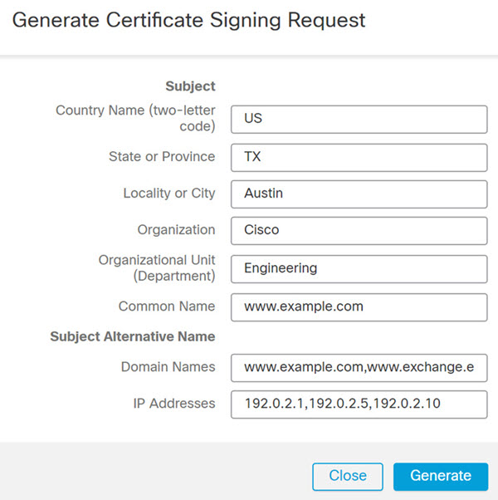Click the "State or Province" label
This screenshot has width=498, height=500.
pos(161,156)
